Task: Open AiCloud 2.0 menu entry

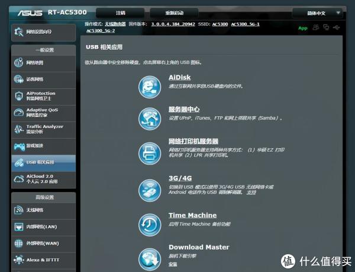Action: tap(43, 179)
